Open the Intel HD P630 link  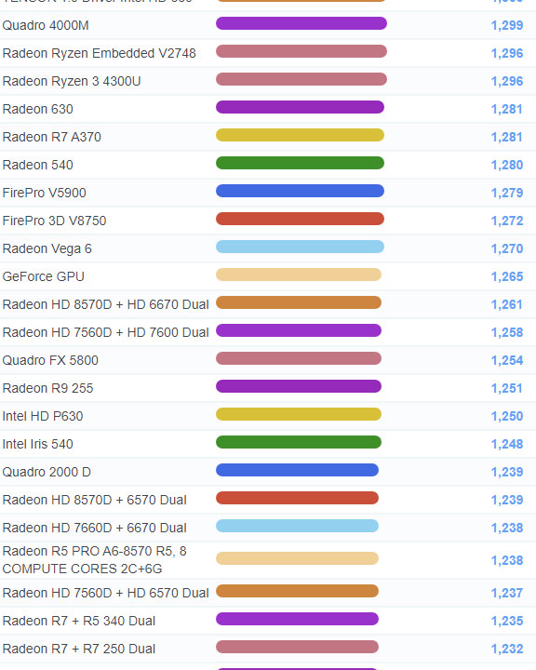43,416
